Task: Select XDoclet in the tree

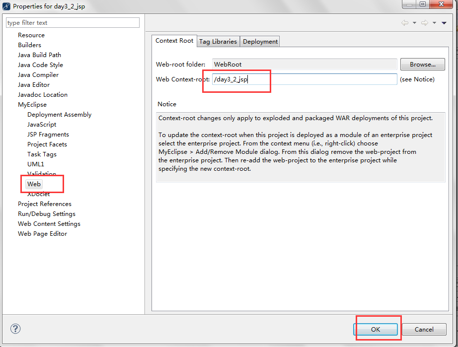Action: (39, 195)
